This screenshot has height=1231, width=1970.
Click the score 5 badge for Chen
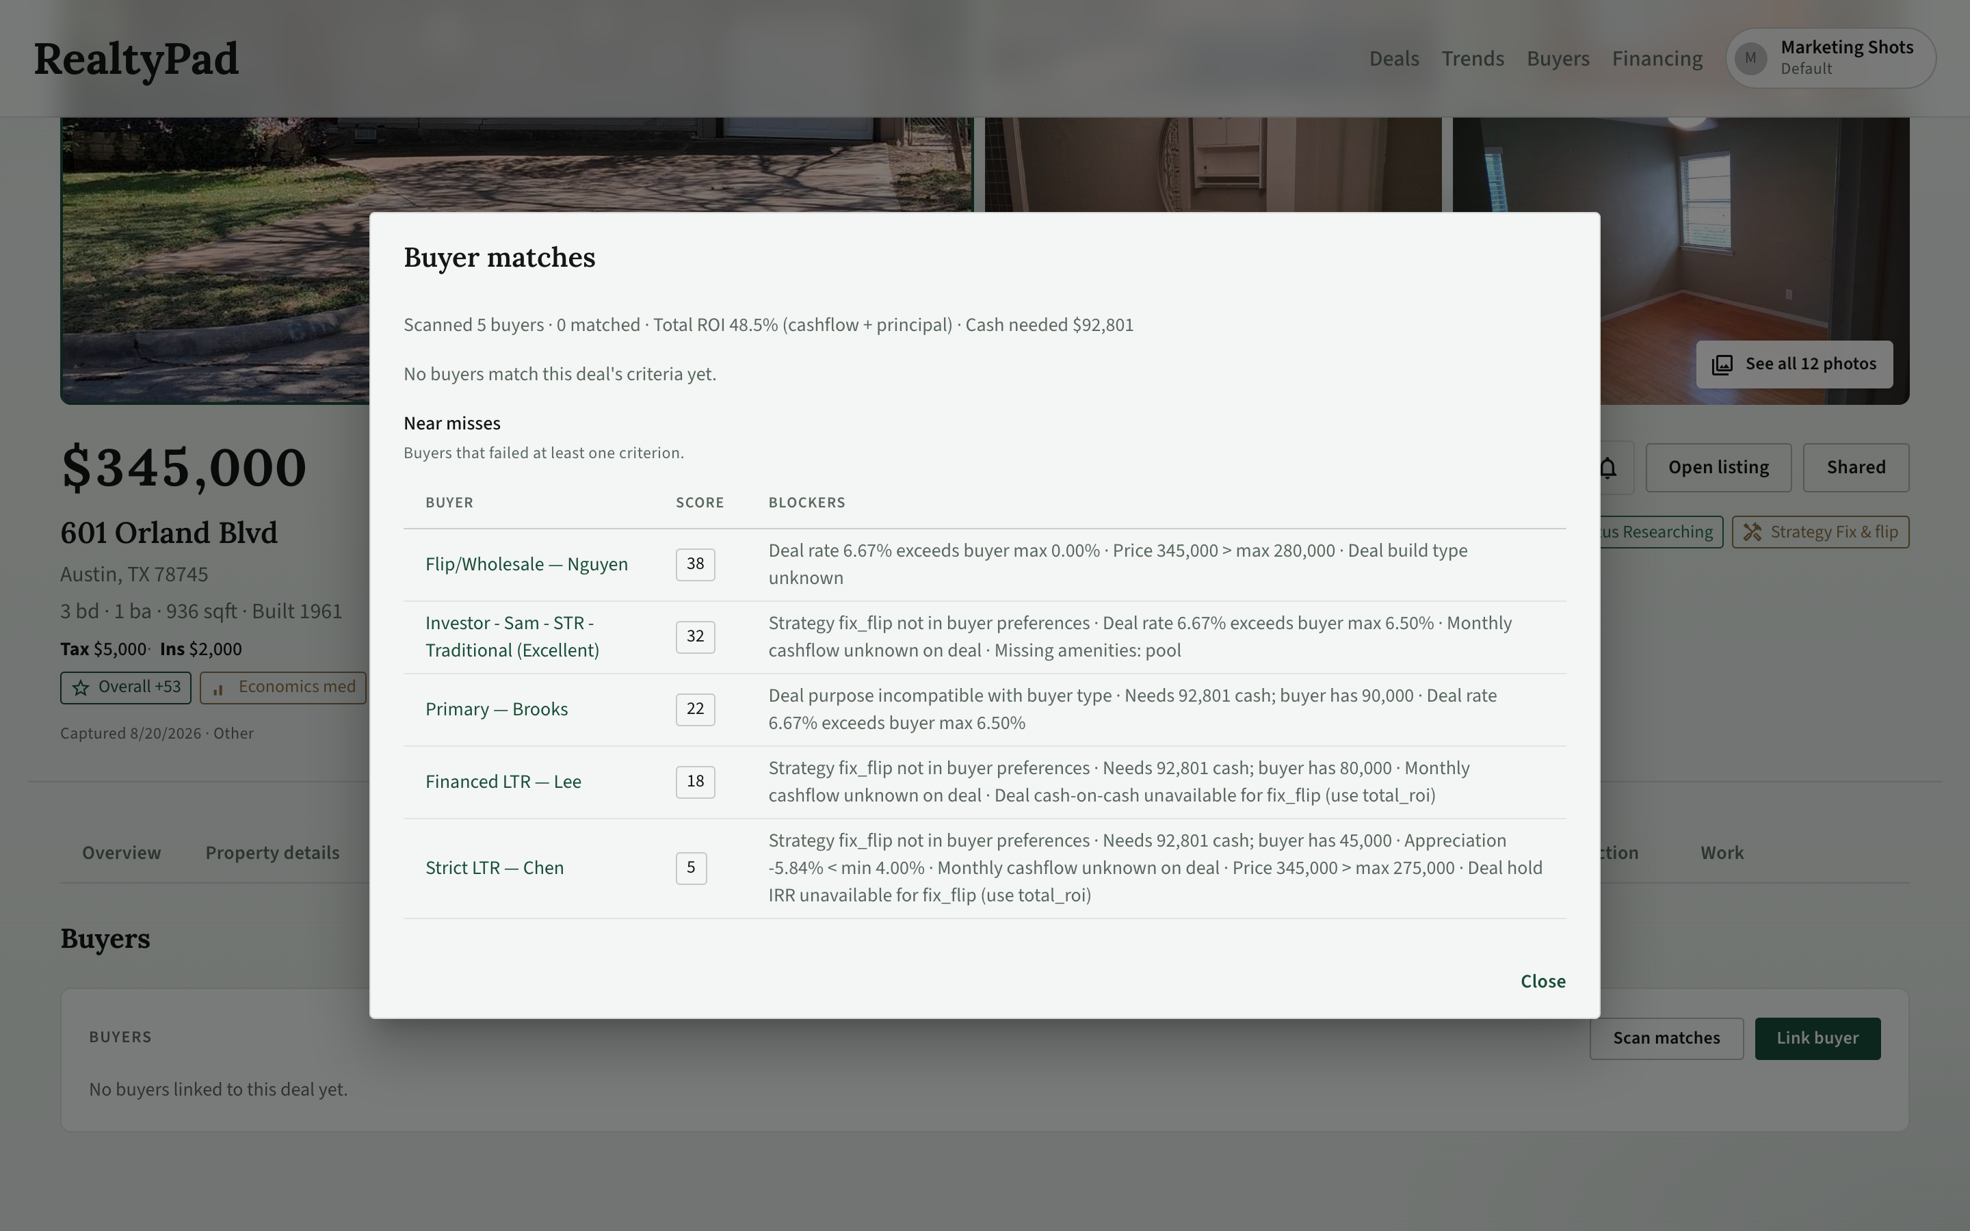click(691, 868)
